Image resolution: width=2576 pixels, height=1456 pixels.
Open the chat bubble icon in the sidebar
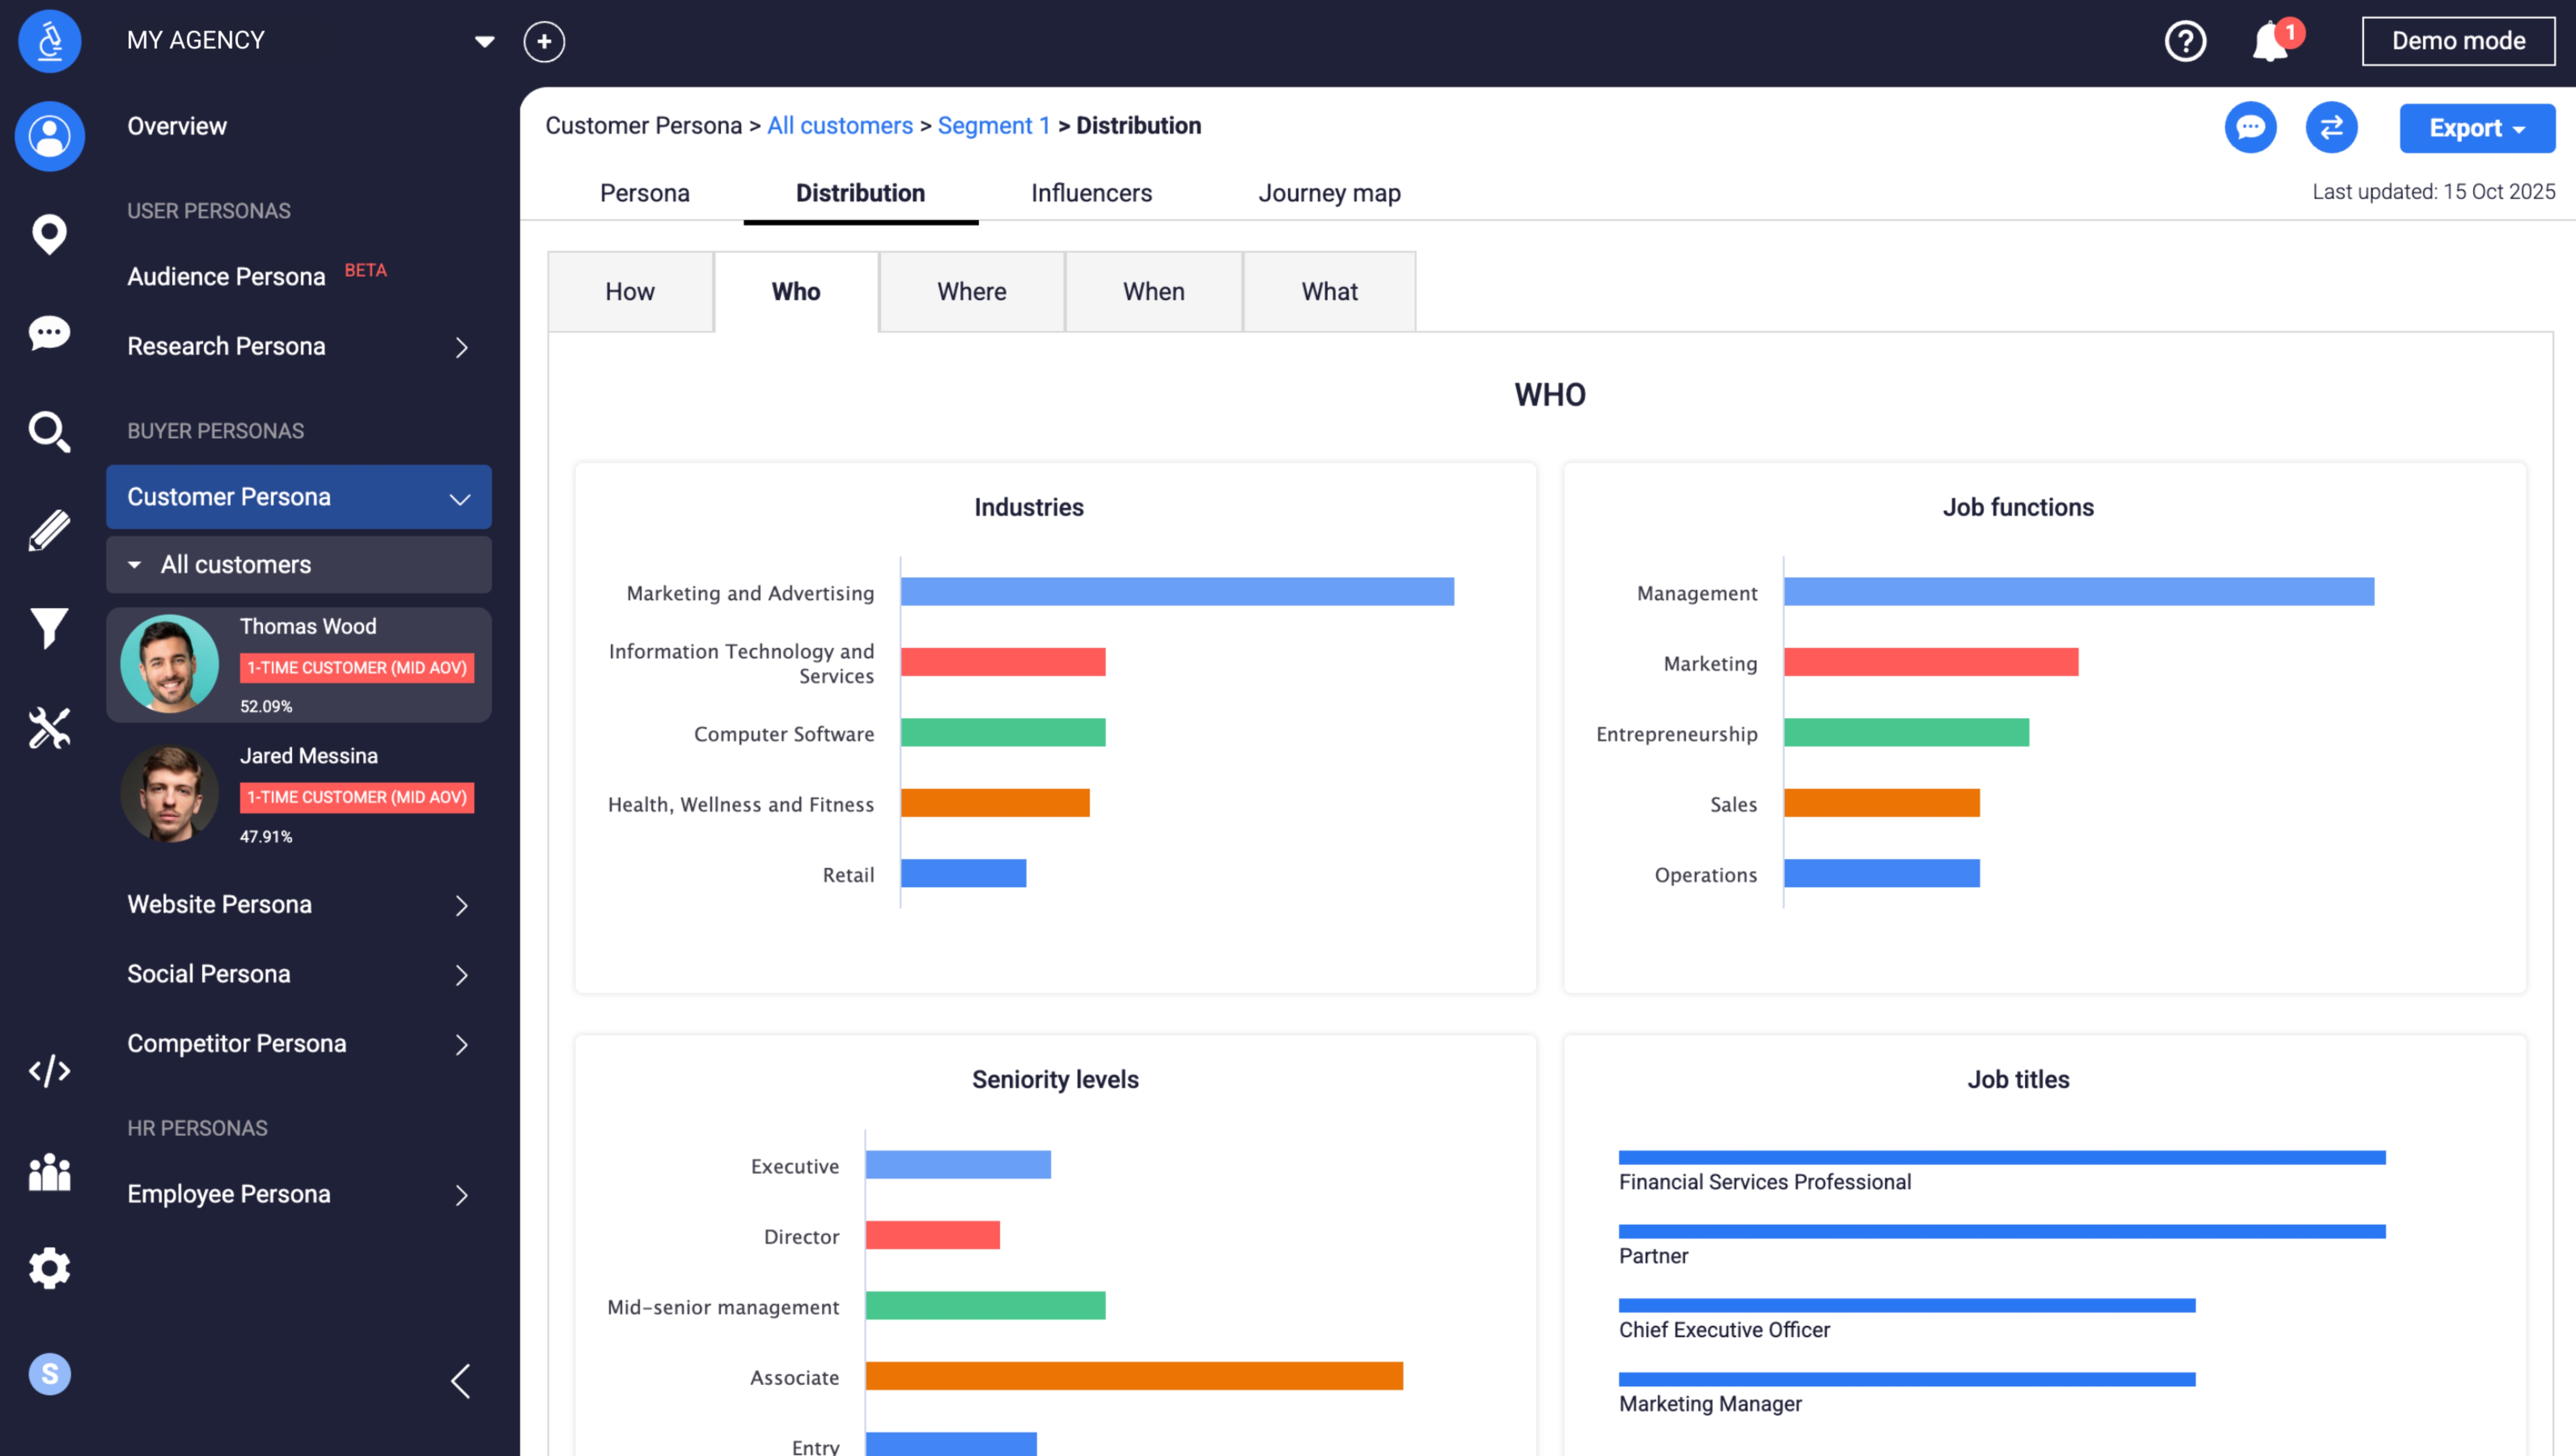(49, 333)
